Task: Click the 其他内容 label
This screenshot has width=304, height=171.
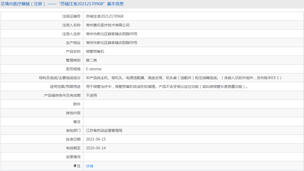Action: point(73,113)
